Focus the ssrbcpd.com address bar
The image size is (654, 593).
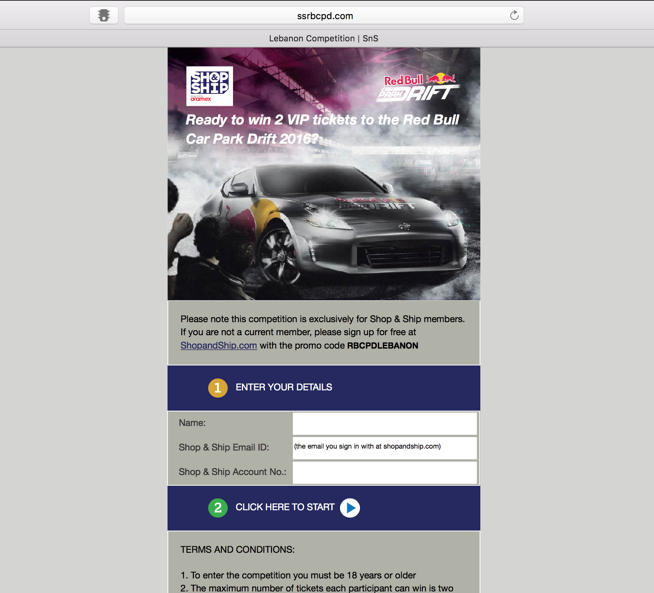[x=324, y=16]
